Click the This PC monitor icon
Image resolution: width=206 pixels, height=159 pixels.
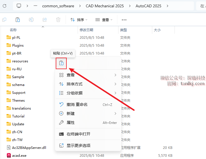point(19,6)
